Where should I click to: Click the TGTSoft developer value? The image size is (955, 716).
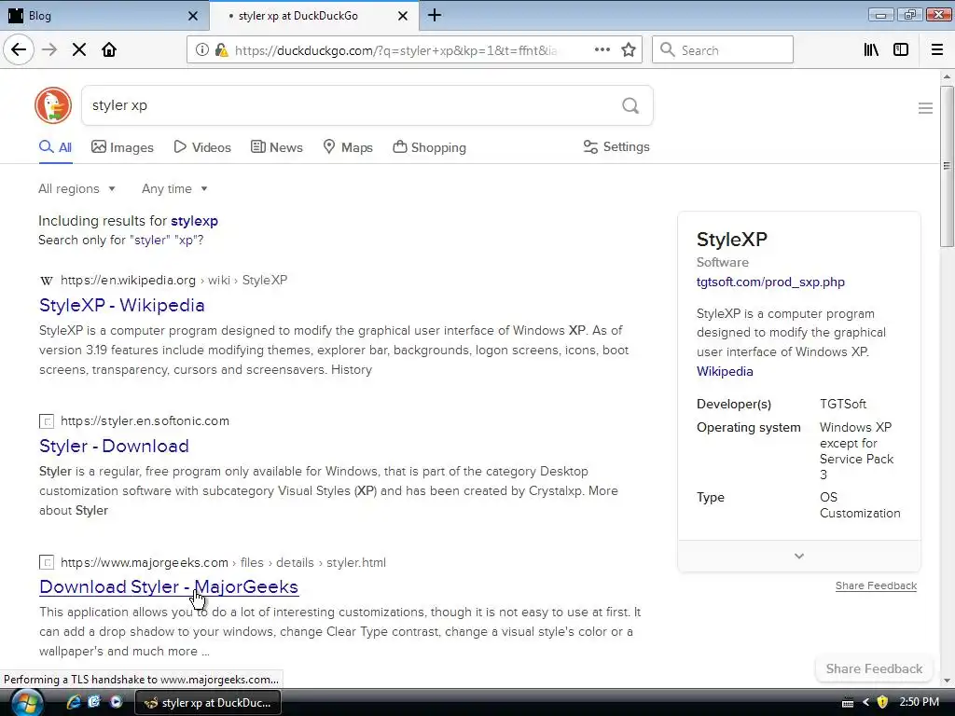tap(843, 405)
